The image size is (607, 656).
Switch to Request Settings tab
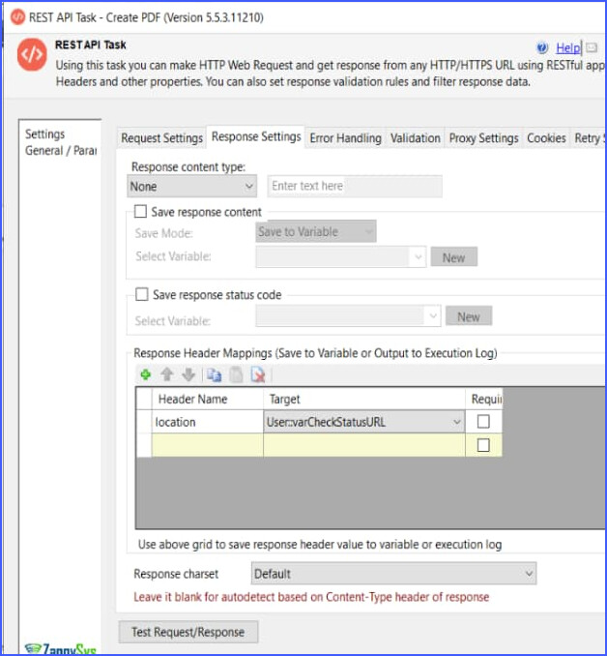click(161, 138)
